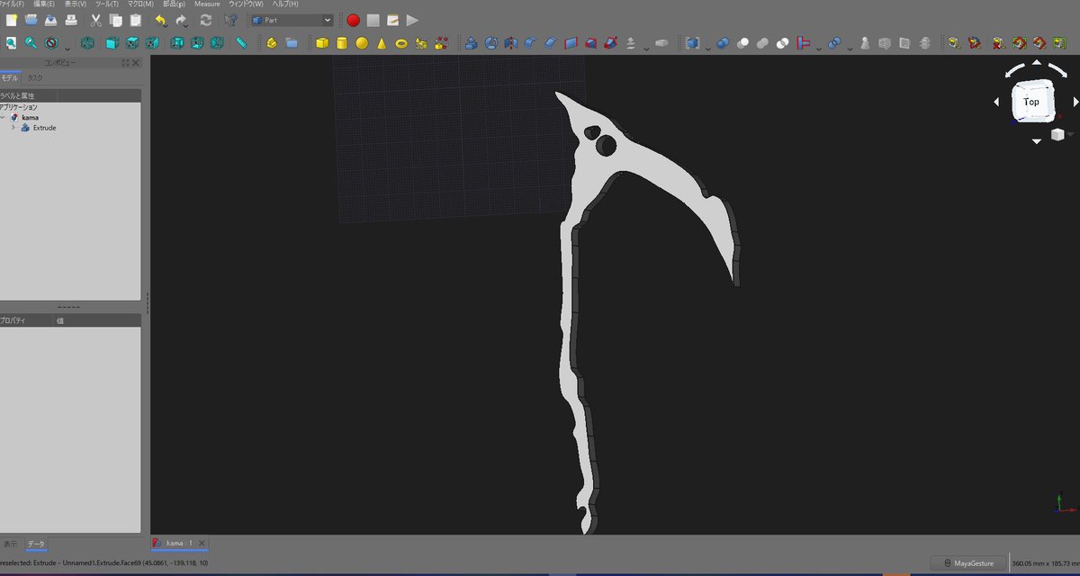This screenshot has width=1080, height=576.
Task: Set bottom view cube icon
Action: click(197, 42)
